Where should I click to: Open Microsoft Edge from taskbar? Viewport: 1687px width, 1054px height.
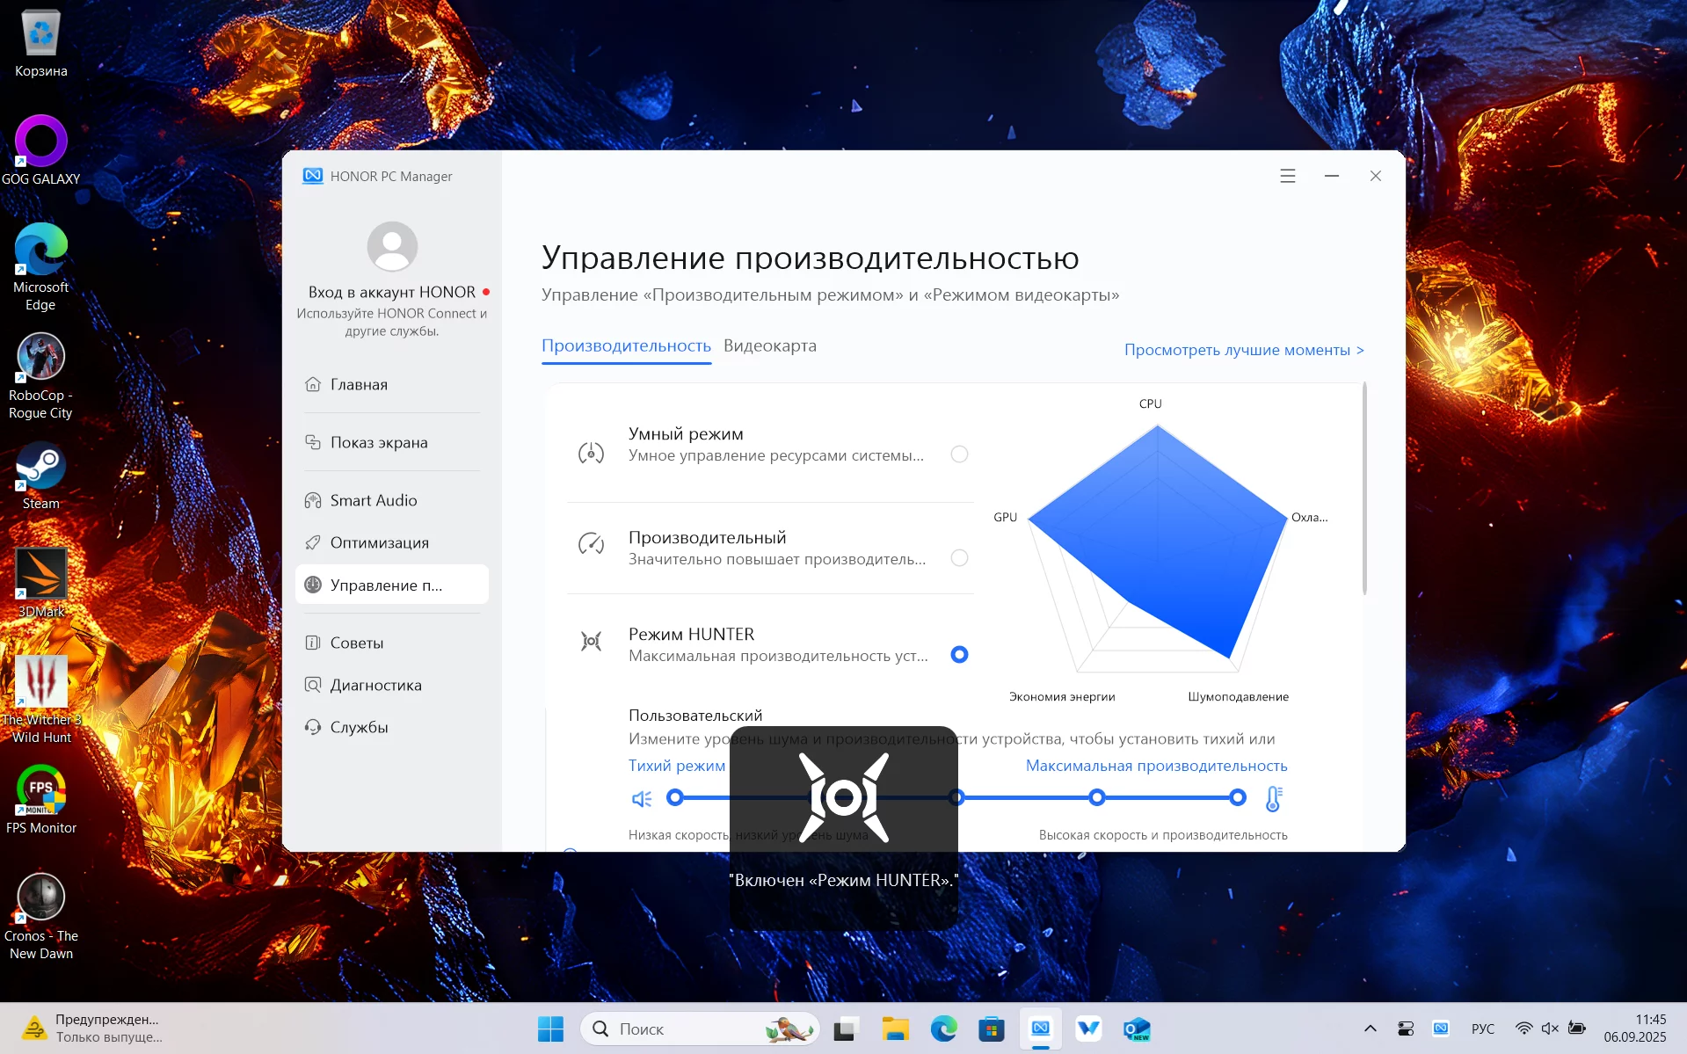(944, 1029)
